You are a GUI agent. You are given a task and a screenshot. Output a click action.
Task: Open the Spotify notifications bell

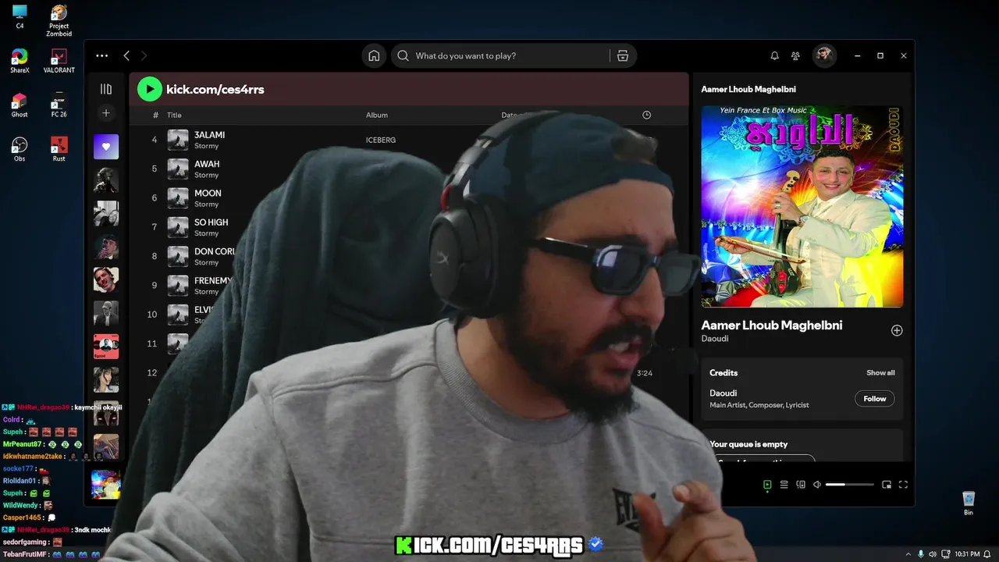tap(774, 56)
